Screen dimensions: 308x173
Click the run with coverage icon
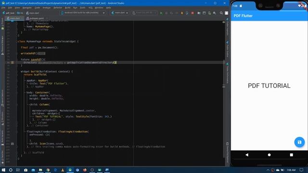[x=171, y=13]
